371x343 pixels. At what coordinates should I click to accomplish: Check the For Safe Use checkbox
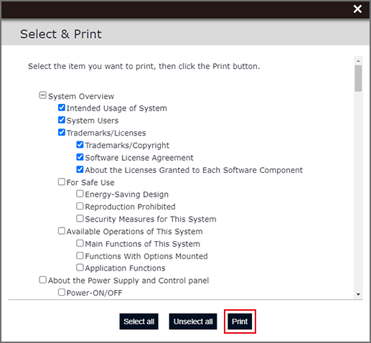pos(62,182)
